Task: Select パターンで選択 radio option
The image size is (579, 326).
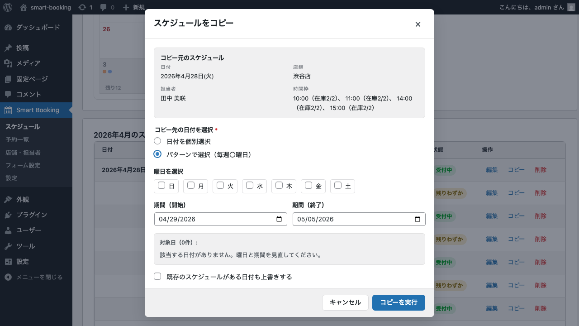Action: (x=157, y=154)
